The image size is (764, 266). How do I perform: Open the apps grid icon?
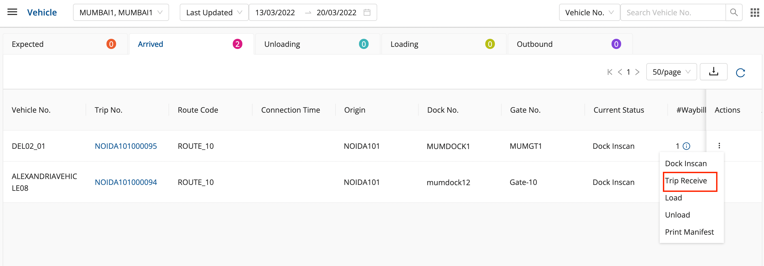pyautogui.click(x=754, y=13)
